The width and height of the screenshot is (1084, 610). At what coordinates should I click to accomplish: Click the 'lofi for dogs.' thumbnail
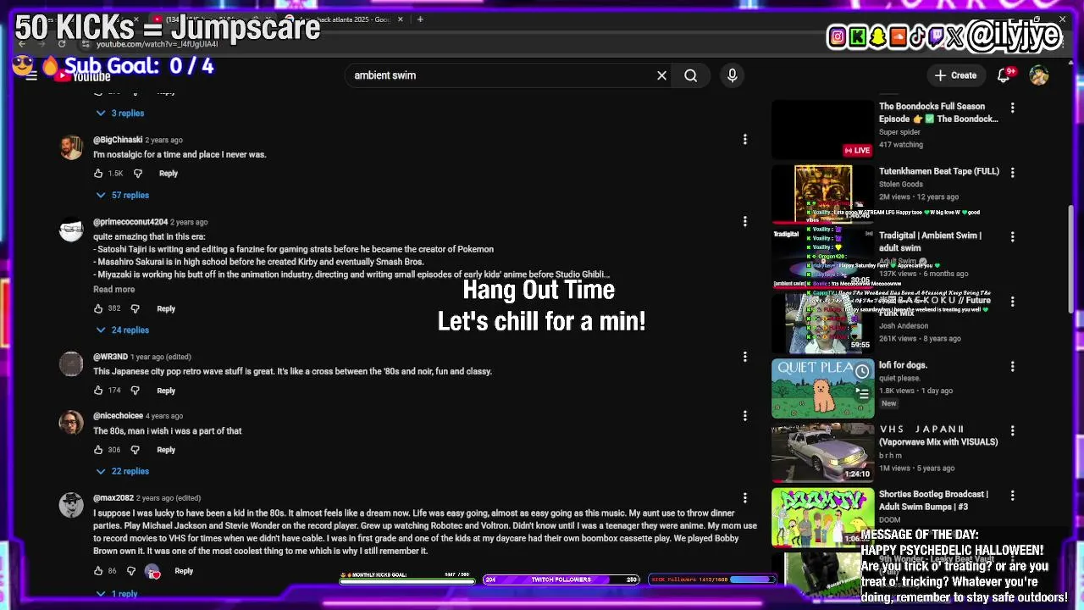[x=822, y=389]
